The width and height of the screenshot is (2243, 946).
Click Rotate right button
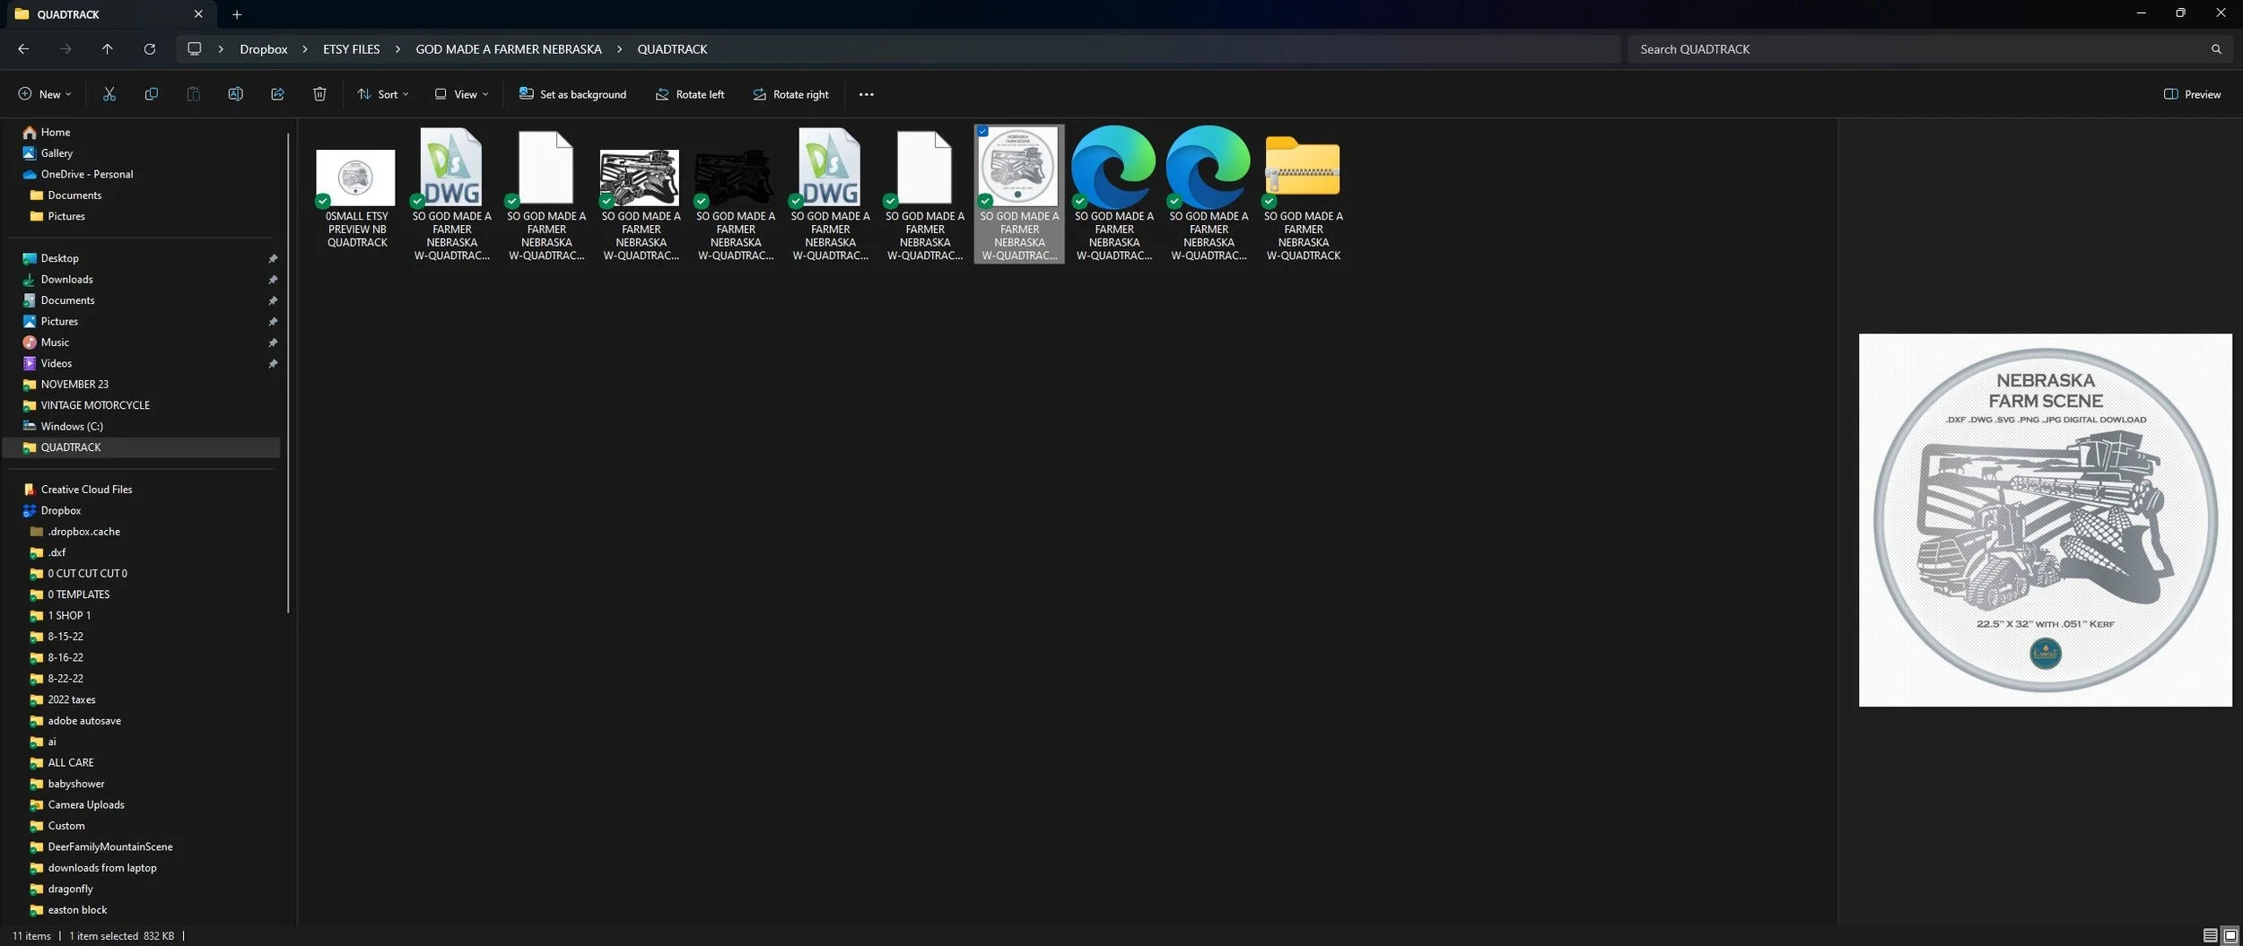tap(790, 94)
